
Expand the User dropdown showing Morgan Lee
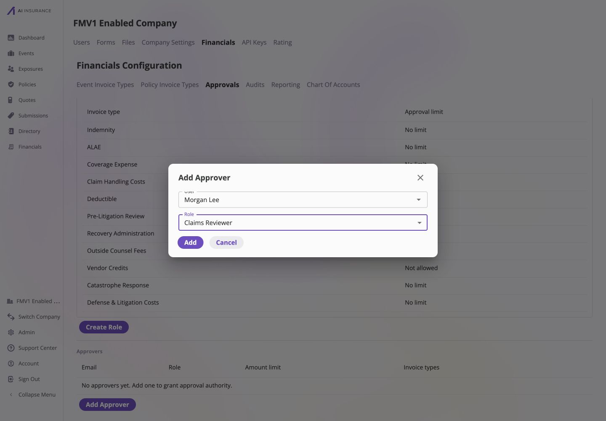click(303, 200)
